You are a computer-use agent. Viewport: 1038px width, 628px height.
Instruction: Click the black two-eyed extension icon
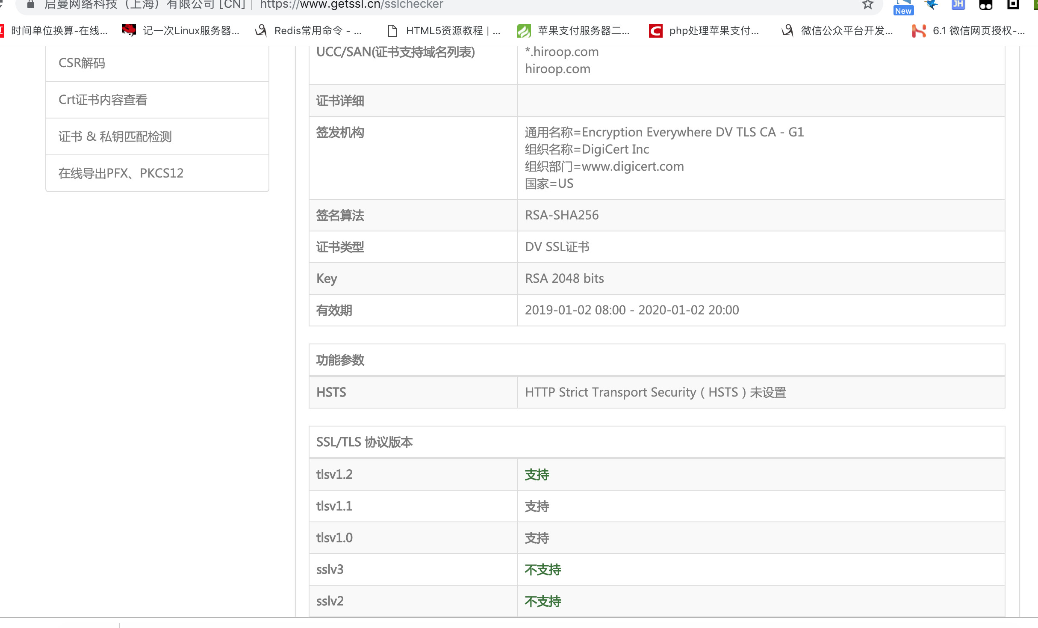(x=985, y=5)
